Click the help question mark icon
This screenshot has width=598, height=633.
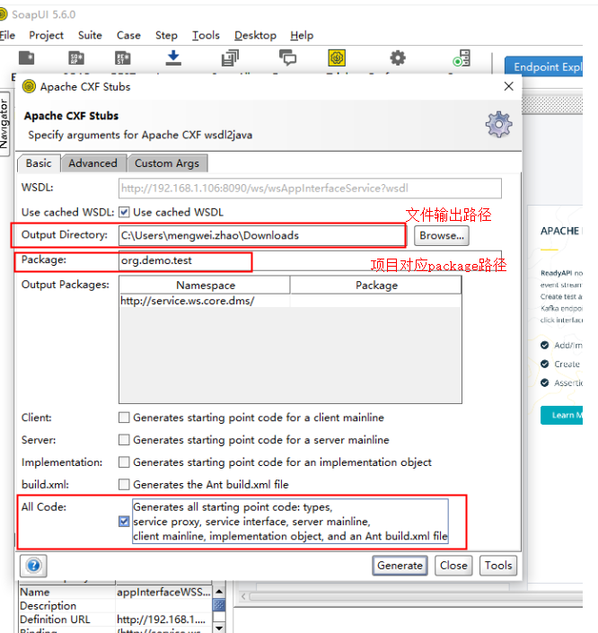[x=33, y=565]
